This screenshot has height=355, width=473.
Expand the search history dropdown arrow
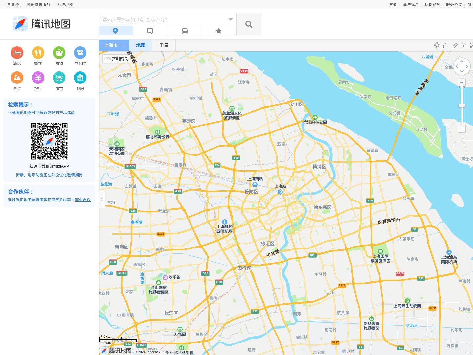tap(231, 19)
